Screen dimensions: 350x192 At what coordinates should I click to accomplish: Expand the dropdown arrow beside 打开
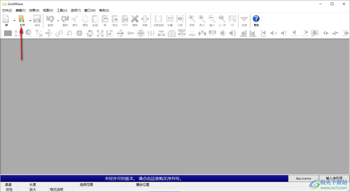(x=30, y=20)
